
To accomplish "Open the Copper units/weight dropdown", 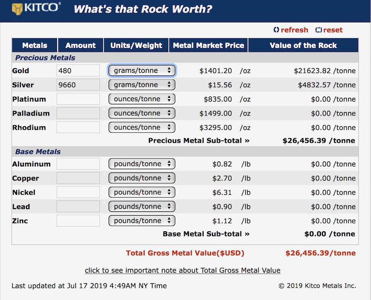I will (142, 178).
